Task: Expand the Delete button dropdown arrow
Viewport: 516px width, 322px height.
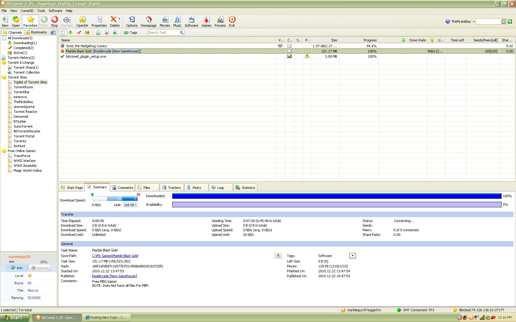Action: coord(119,19)
